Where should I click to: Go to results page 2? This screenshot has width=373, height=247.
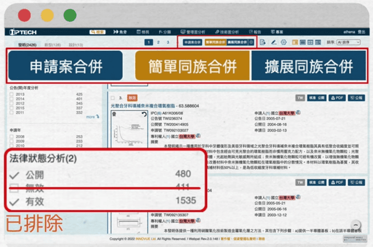[158, 42]
